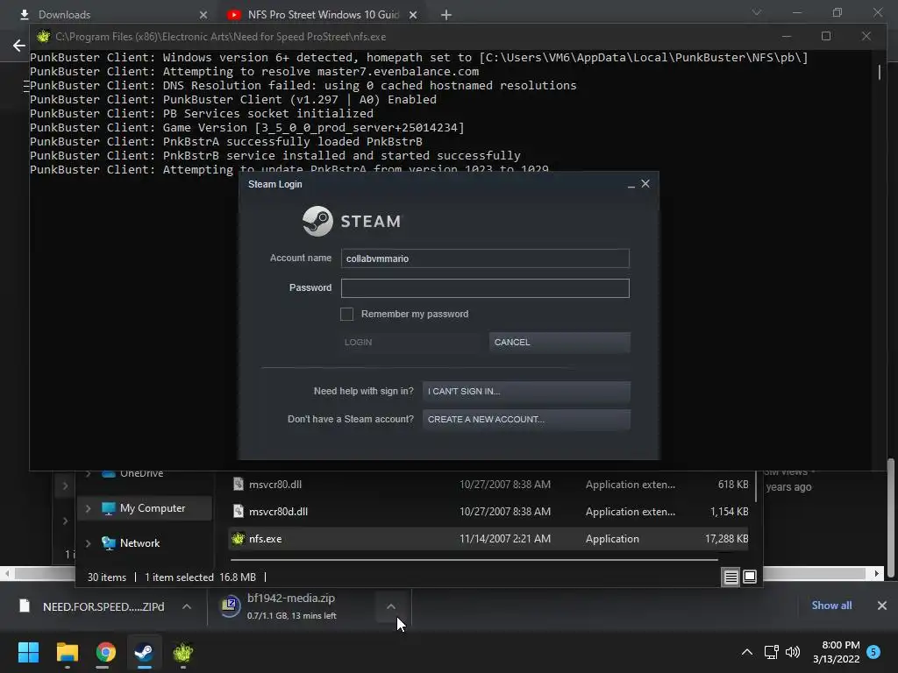The height and width of the screenshot is (673, 898).
Task: Select the msvcr80d.dll file
Action: 278,512
